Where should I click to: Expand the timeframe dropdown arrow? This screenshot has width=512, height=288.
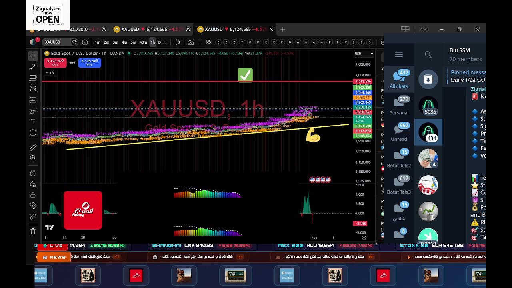click(x=166, y=42)
